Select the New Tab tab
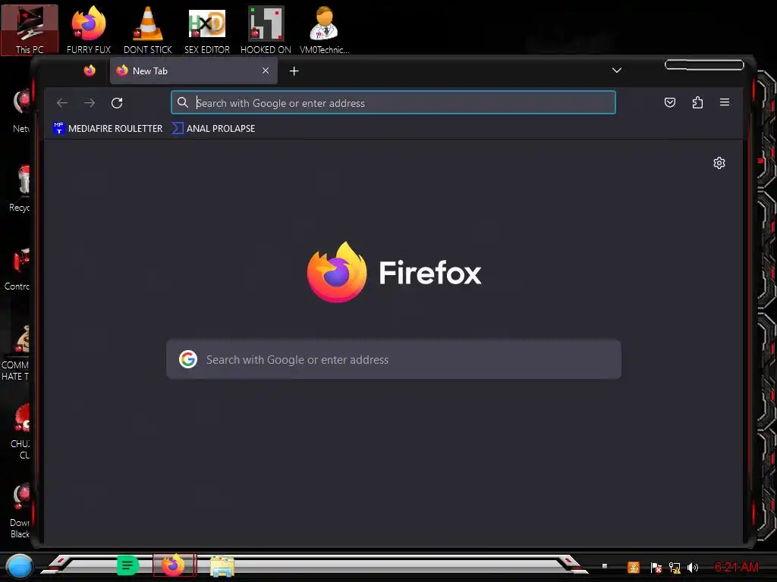The height and width of the screenshot is (582, 777). (x=193, y=70)
